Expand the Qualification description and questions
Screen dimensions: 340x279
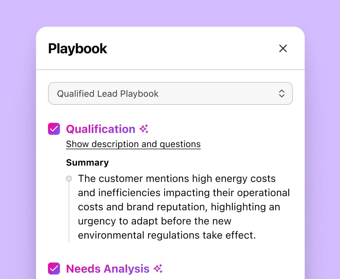tap(133, 144)
